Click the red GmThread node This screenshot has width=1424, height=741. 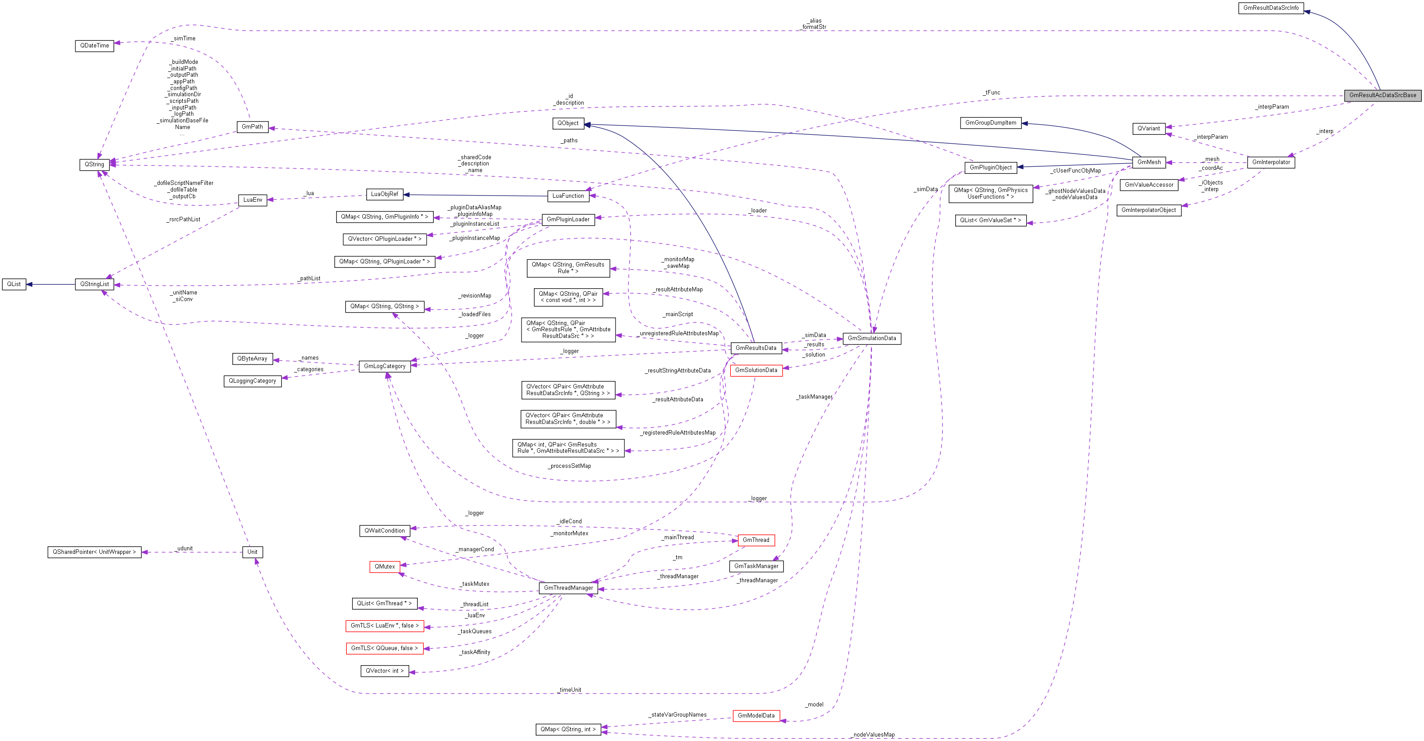[756, 541]
